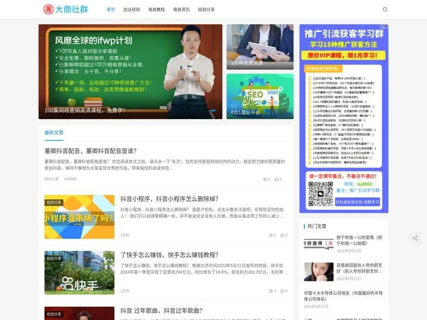The width and height of the screenshot is (427, 320).
Task: Open the 6合1建站平台 SEO banner
Action: tap(260, 97)
